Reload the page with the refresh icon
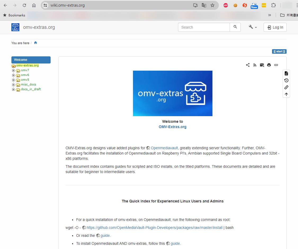The width and height of the screenshot is (298, 249). (24, 5)
